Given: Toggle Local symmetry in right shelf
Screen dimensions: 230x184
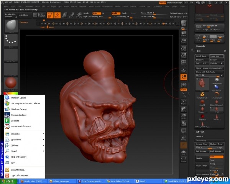Looking at the screenshot, I should click(x=184, y=77).
